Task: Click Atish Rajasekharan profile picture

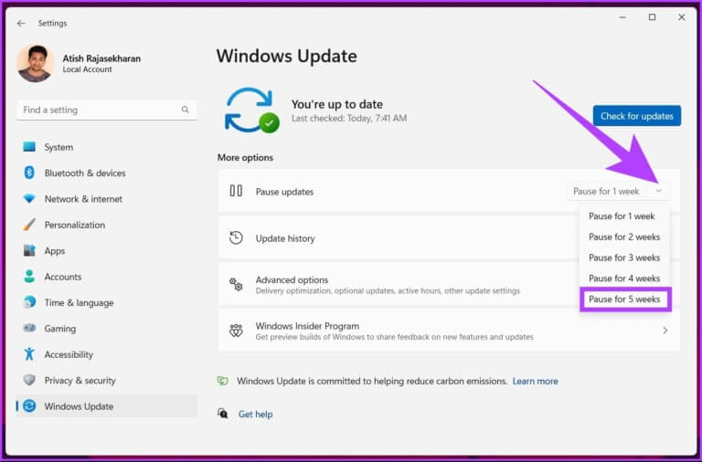Action: [x=36, y=64]
